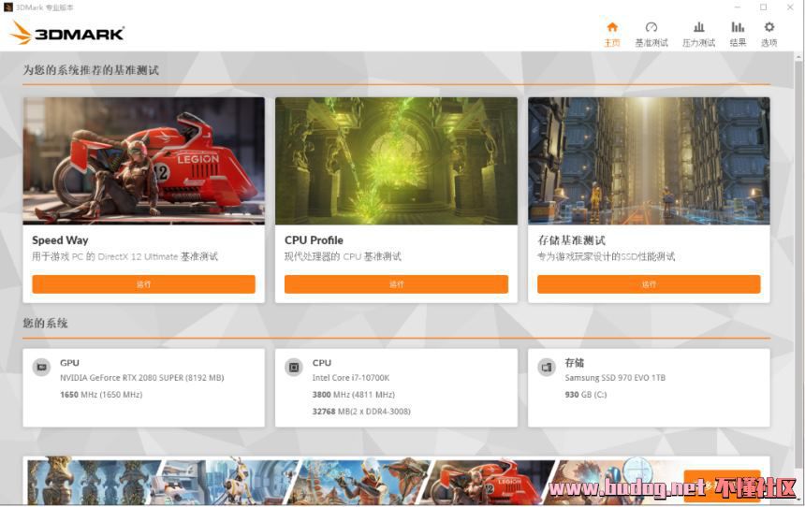This screenshot has width=805, height=507.
Task: Click the bottom benchmarks banner image
Action: click(396, 480)
